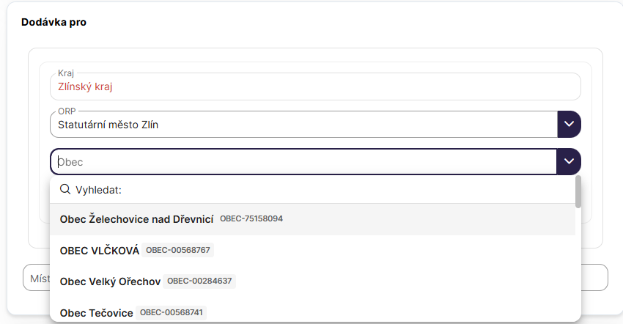Click the OBEC-00568767 code badge
Viewport: 623px width, 324px height.
tap(178, 251)
